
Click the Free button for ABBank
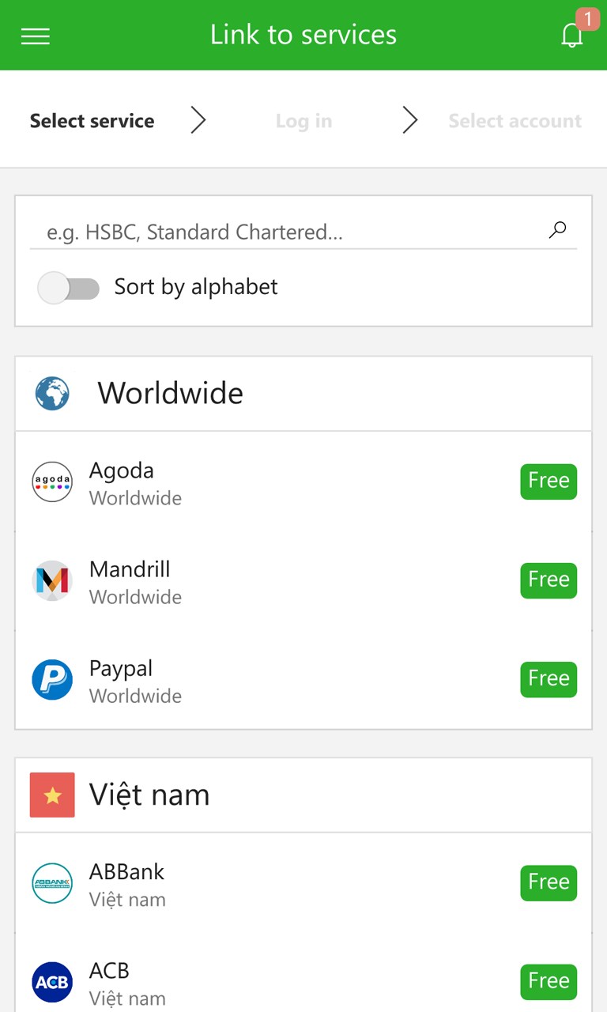click(x=549, y=883)
